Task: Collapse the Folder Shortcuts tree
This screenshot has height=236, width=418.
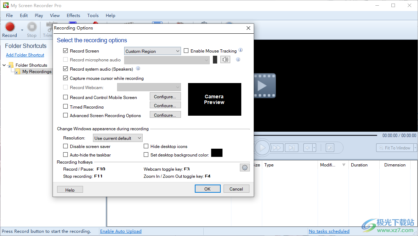Action: click(4, 65)
